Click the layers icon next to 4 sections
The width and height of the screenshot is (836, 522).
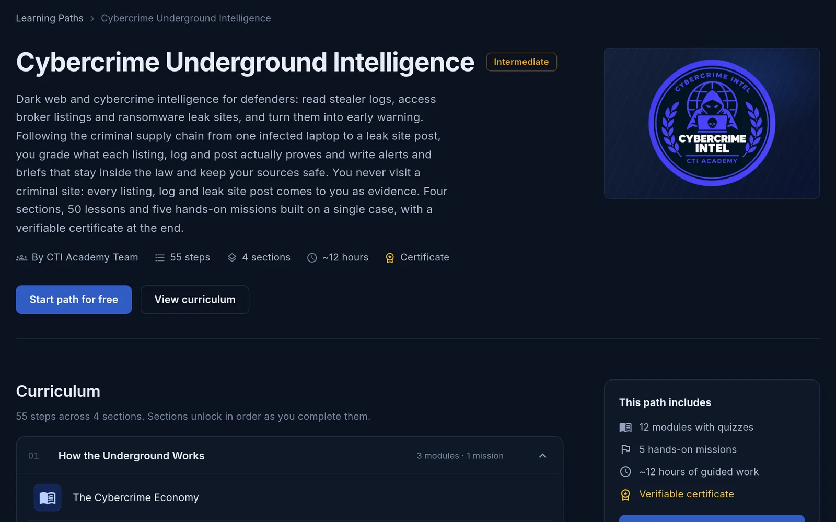232,258
